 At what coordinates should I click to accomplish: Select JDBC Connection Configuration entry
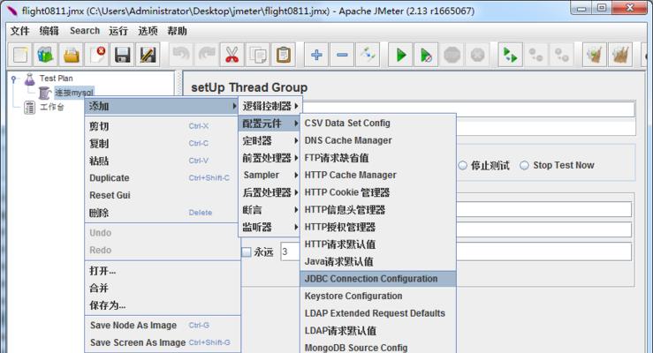click(x=377, y=279)
